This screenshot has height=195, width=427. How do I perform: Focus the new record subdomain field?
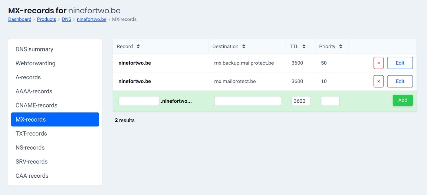(x=139, y=101)
